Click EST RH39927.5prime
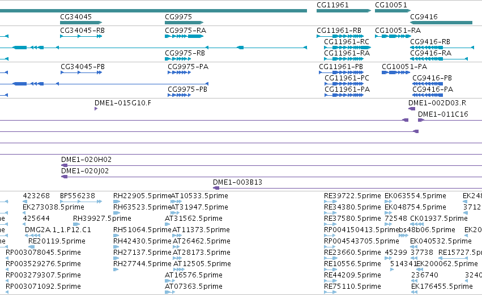This screenshot has width=482, height=295. tap(76, 224)
